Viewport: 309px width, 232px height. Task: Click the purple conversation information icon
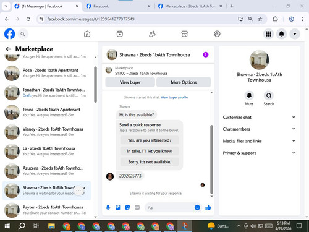[x=206, y=54]
